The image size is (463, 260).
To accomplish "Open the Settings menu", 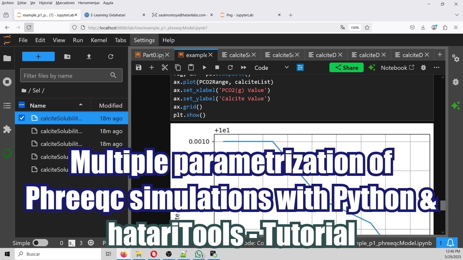I will pos(144,40).
